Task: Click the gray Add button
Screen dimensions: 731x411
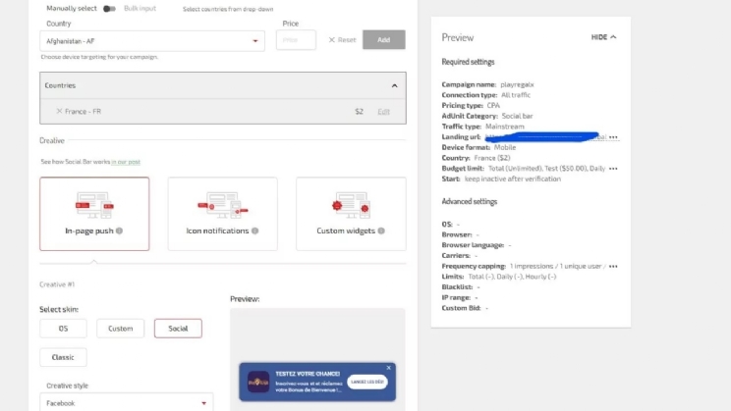Action: tap(383, 40)
